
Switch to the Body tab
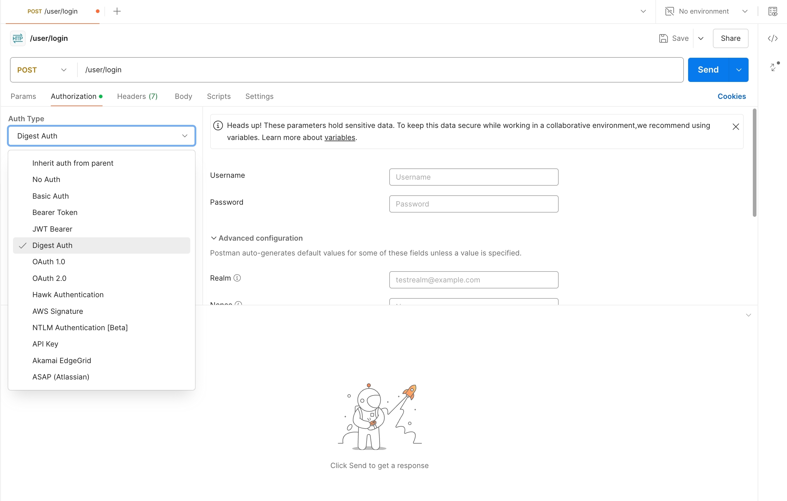183,96
